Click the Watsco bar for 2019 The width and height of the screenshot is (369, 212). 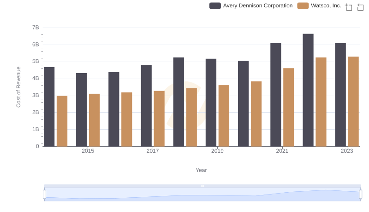[x=224, y=116]
